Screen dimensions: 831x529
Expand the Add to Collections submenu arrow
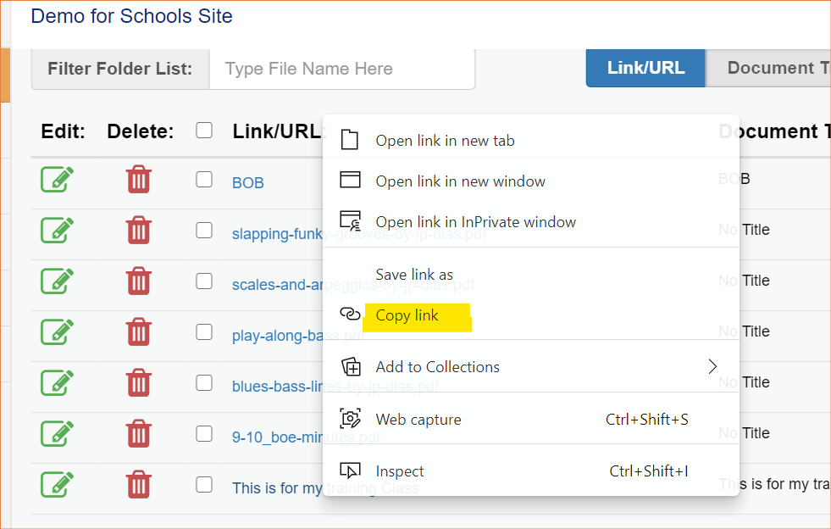(712, 366)
